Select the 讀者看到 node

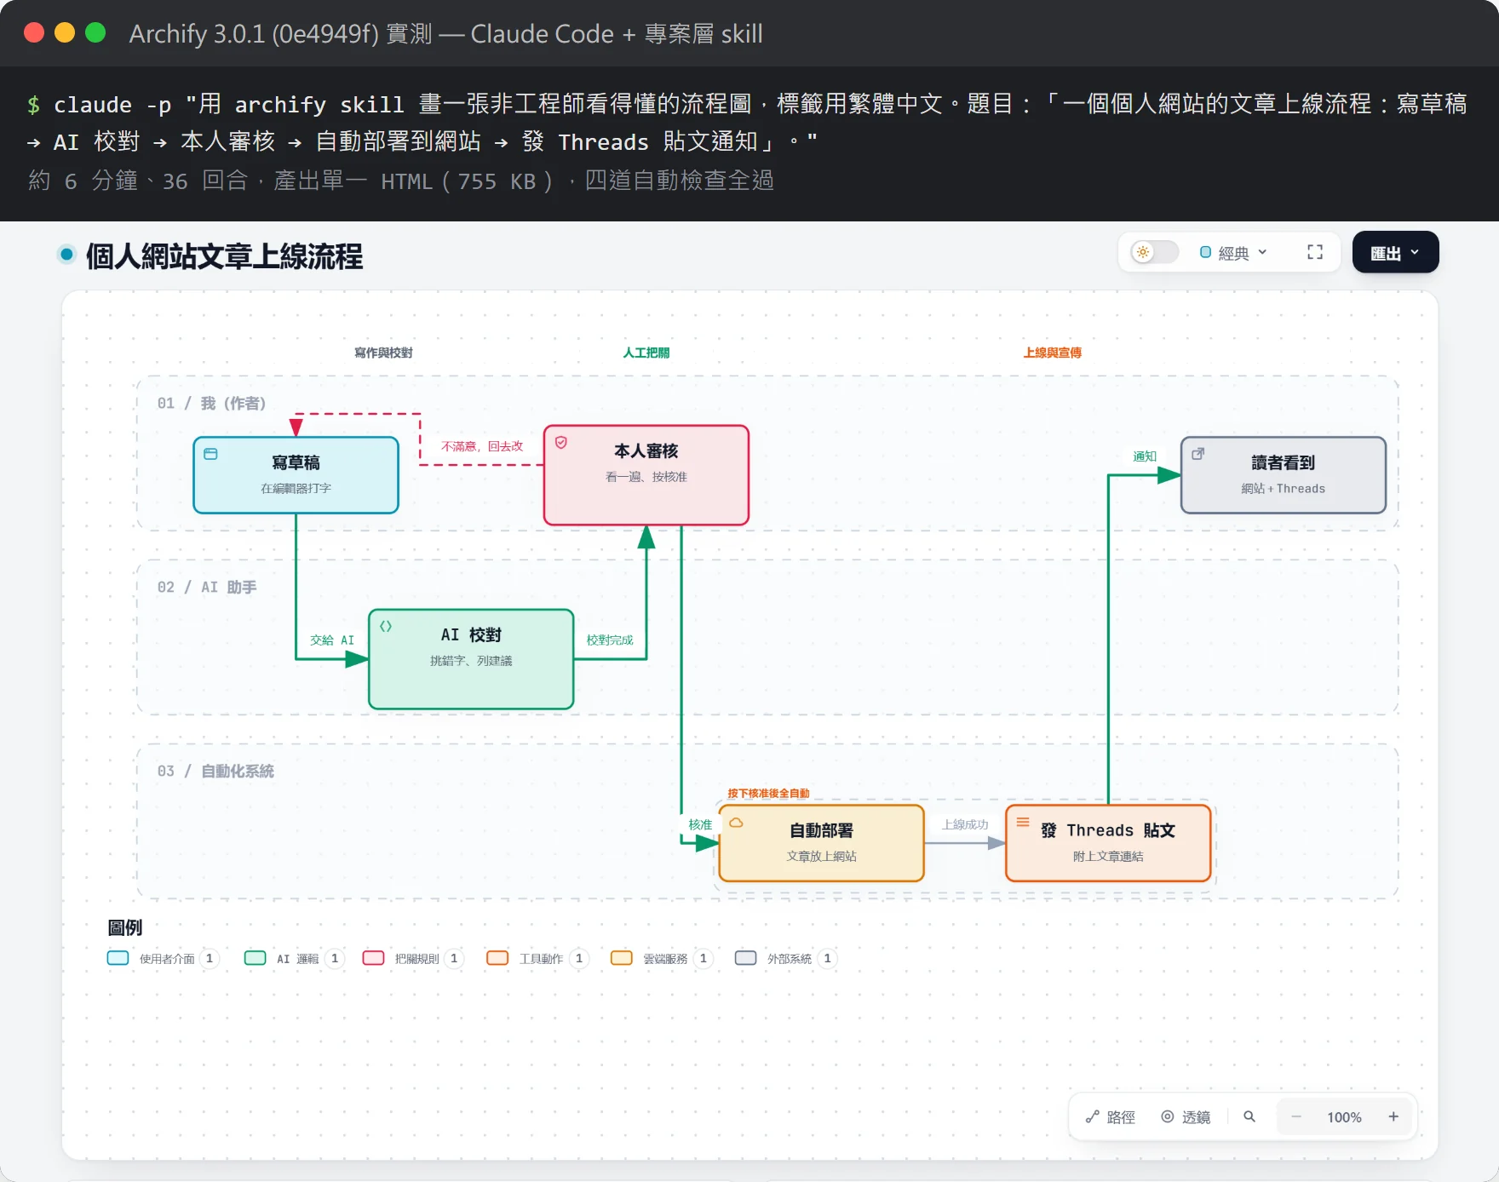click(x=1284, y=475)
